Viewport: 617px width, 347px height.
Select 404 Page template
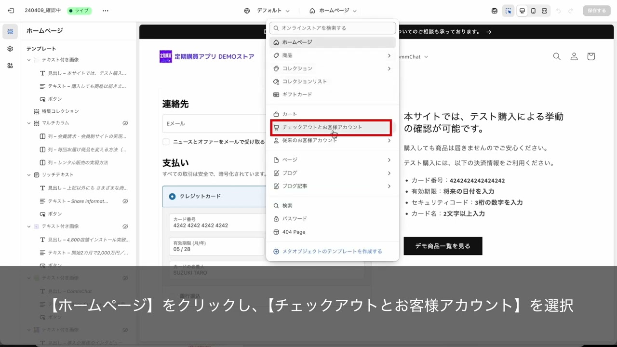[x=333, y=232]
